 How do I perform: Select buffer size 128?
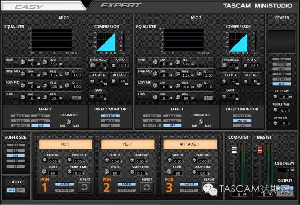tap(15, 161)
